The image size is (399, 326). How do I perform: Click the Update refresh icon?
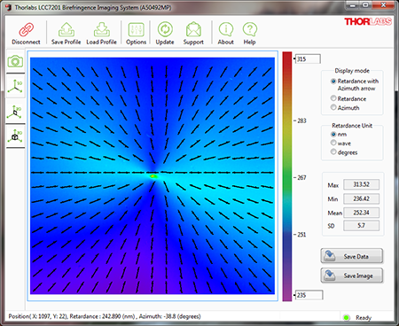pos(165,29)
